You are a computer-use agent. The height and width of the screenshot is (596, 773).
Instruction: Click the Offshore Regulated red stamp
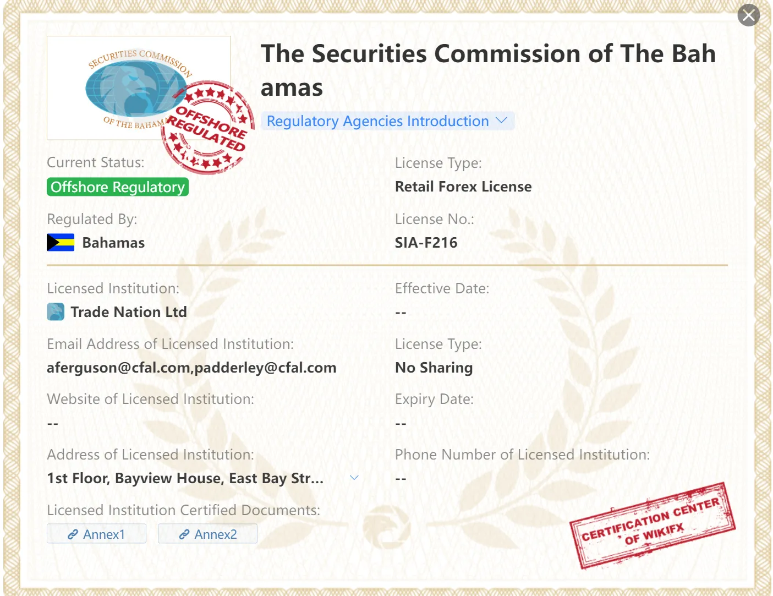[x=208, y=128]
